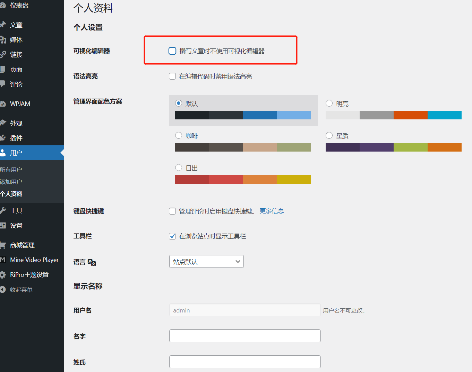This screenshot has height=372, width=472.
Task: Pick the 日出 color scheme radio button
Action: 179,167
